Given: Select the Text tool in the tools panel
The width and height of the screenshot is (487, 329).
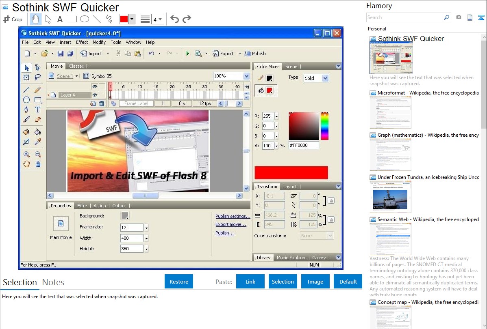Looking at the screenshot, I should coord(38,110).
